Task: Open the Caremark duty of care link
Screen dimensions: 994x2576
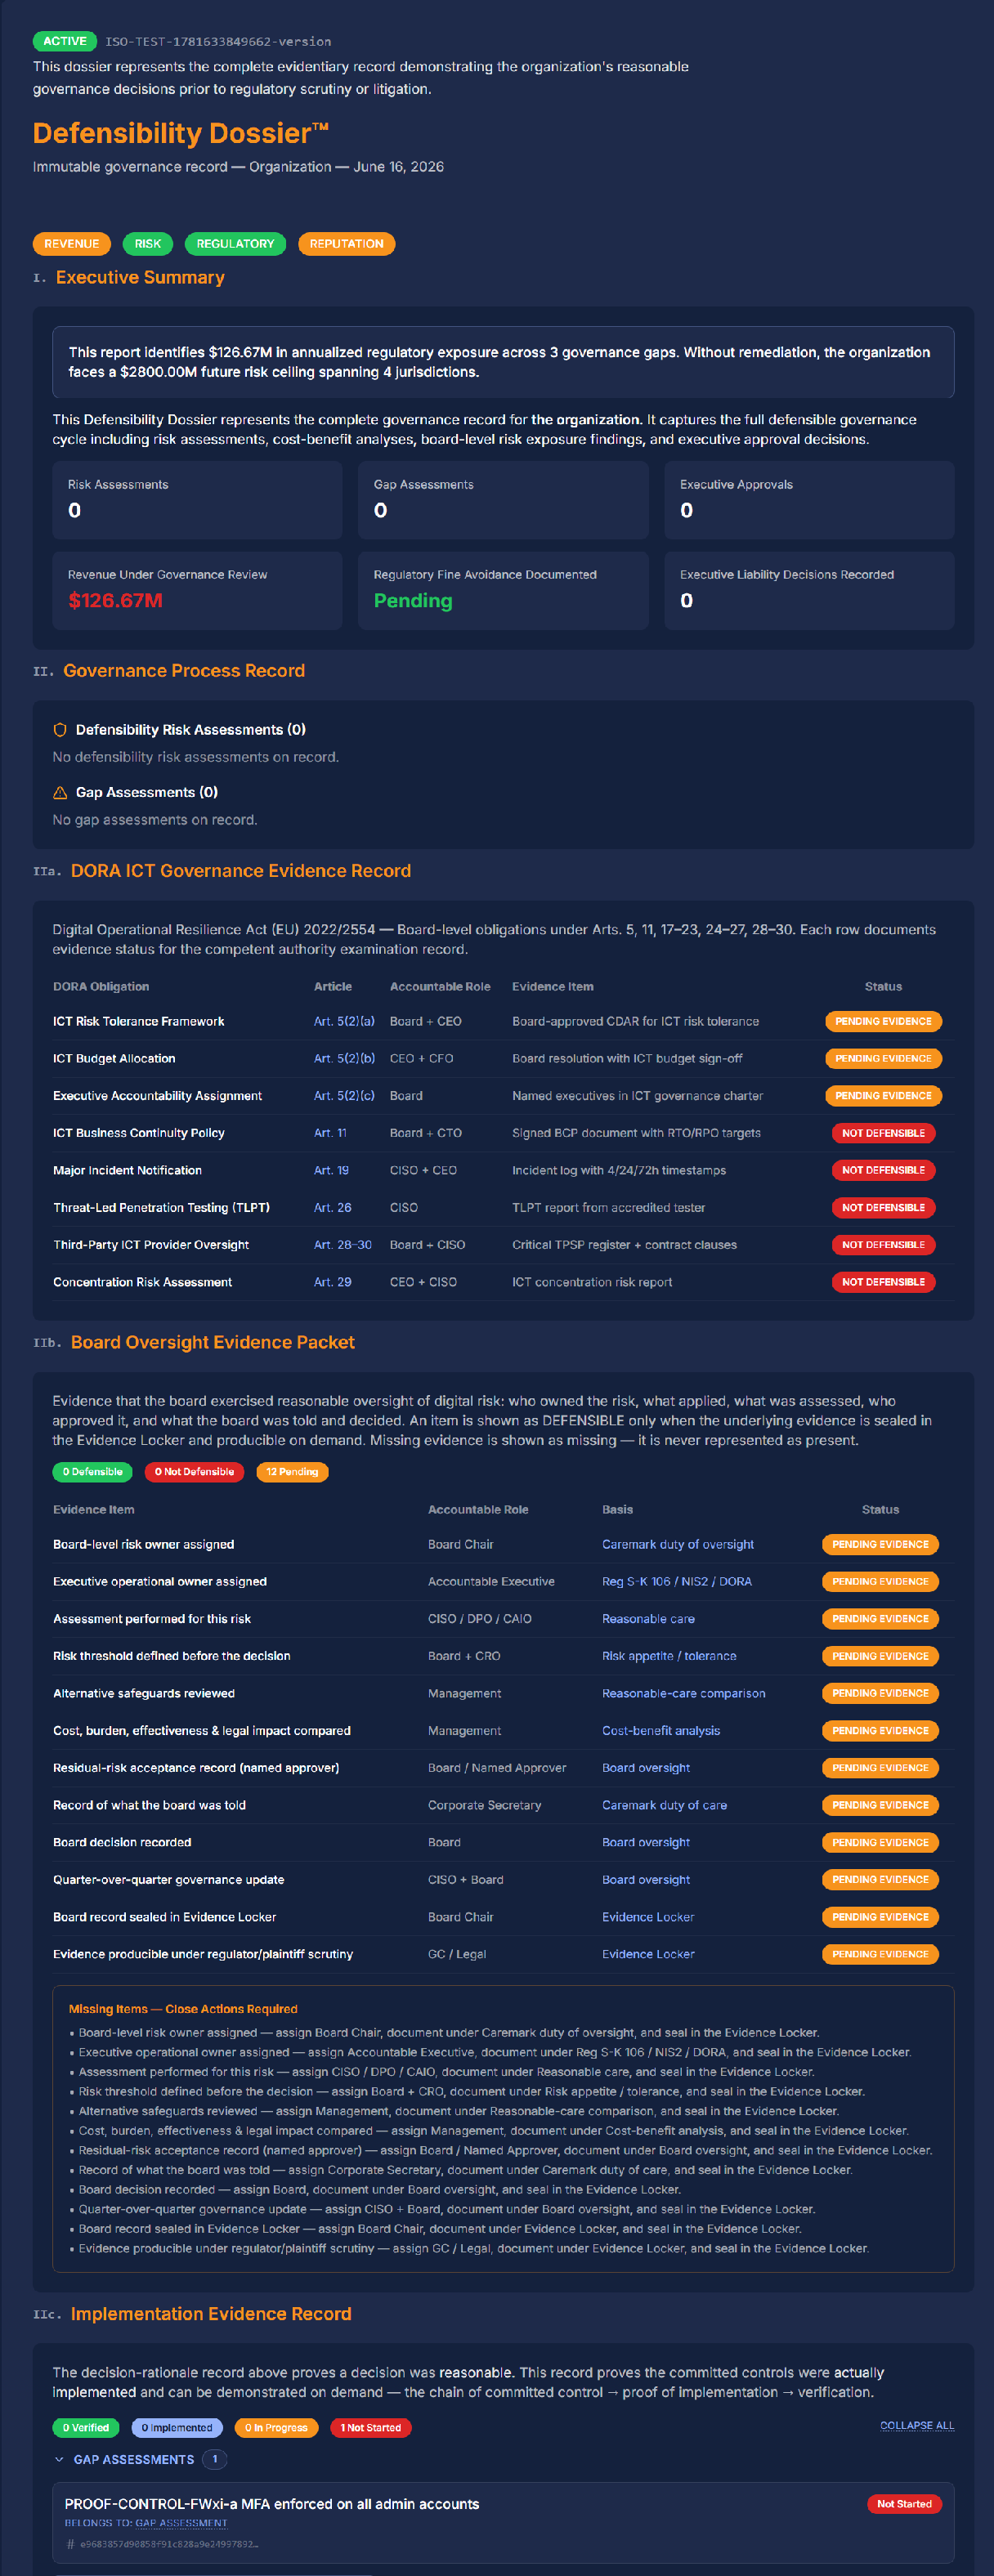Action: [664, 1805]
